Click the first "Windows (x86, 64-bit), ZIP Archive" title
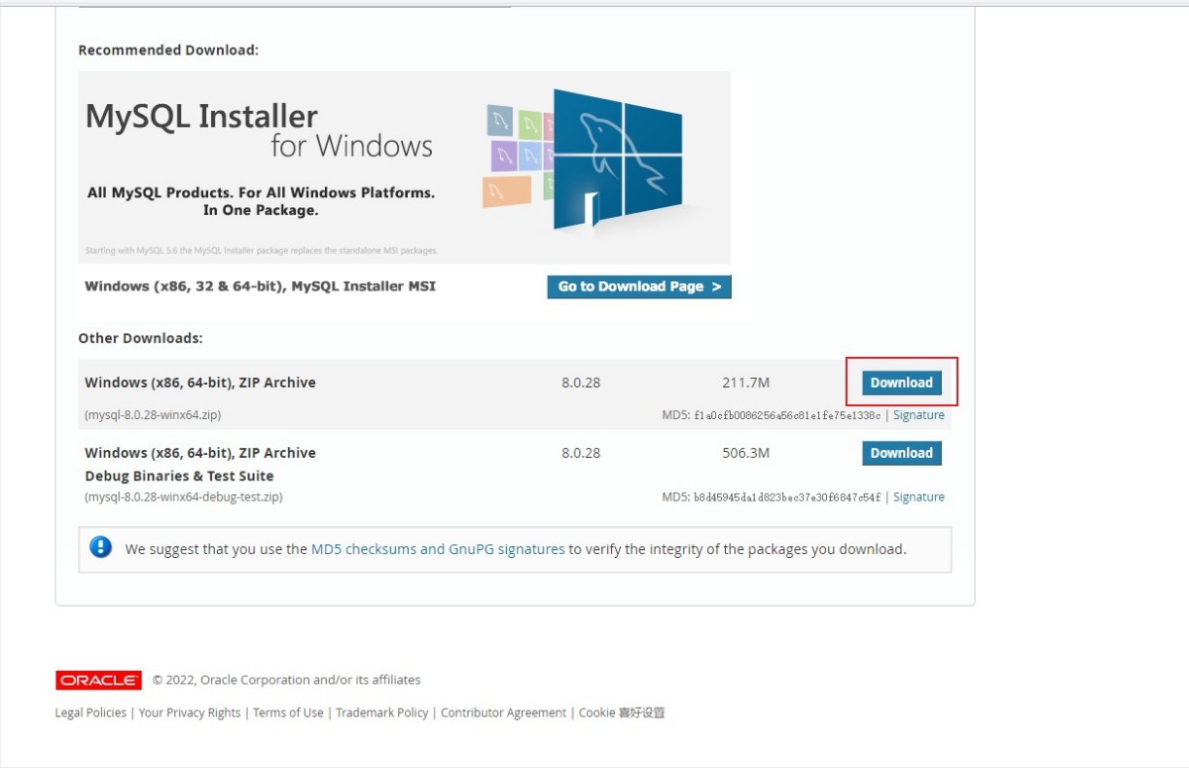The height and width of the screenshot is (768, 1189). [x=200, y=383]
